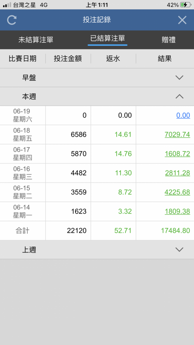Expand the 早盤 section chevron
This screenshot has height=345, width=194.
coord(180,77)
